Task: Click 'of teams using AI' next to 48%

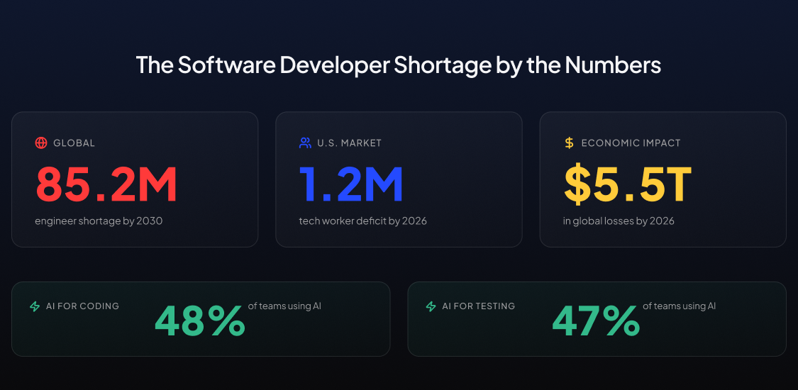Action: pos(284,306)
